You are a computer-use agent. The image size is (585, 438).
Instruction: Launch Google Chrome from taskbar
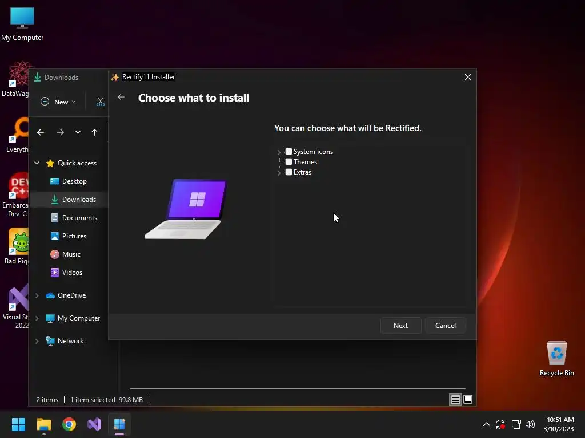pos(69,424)
